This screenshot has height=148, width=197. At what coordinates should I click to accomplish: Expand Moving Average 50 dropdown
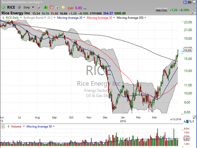(114, 18)
